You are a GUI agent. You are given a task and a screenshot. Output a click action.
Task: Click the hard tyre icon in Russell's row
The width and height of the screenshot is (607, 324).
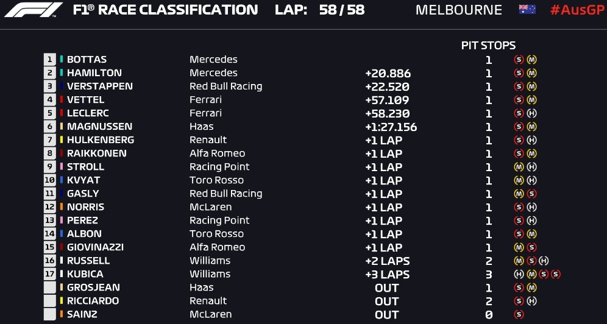544,261
